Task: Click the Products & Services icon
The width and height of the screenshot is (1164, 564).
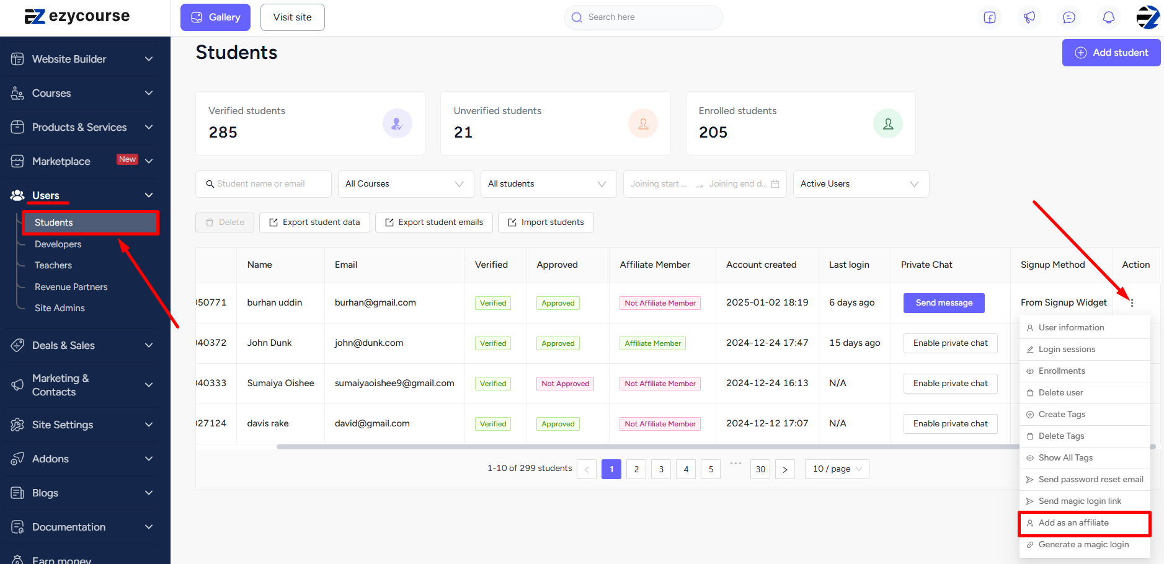Action: [x=17, y=127]
